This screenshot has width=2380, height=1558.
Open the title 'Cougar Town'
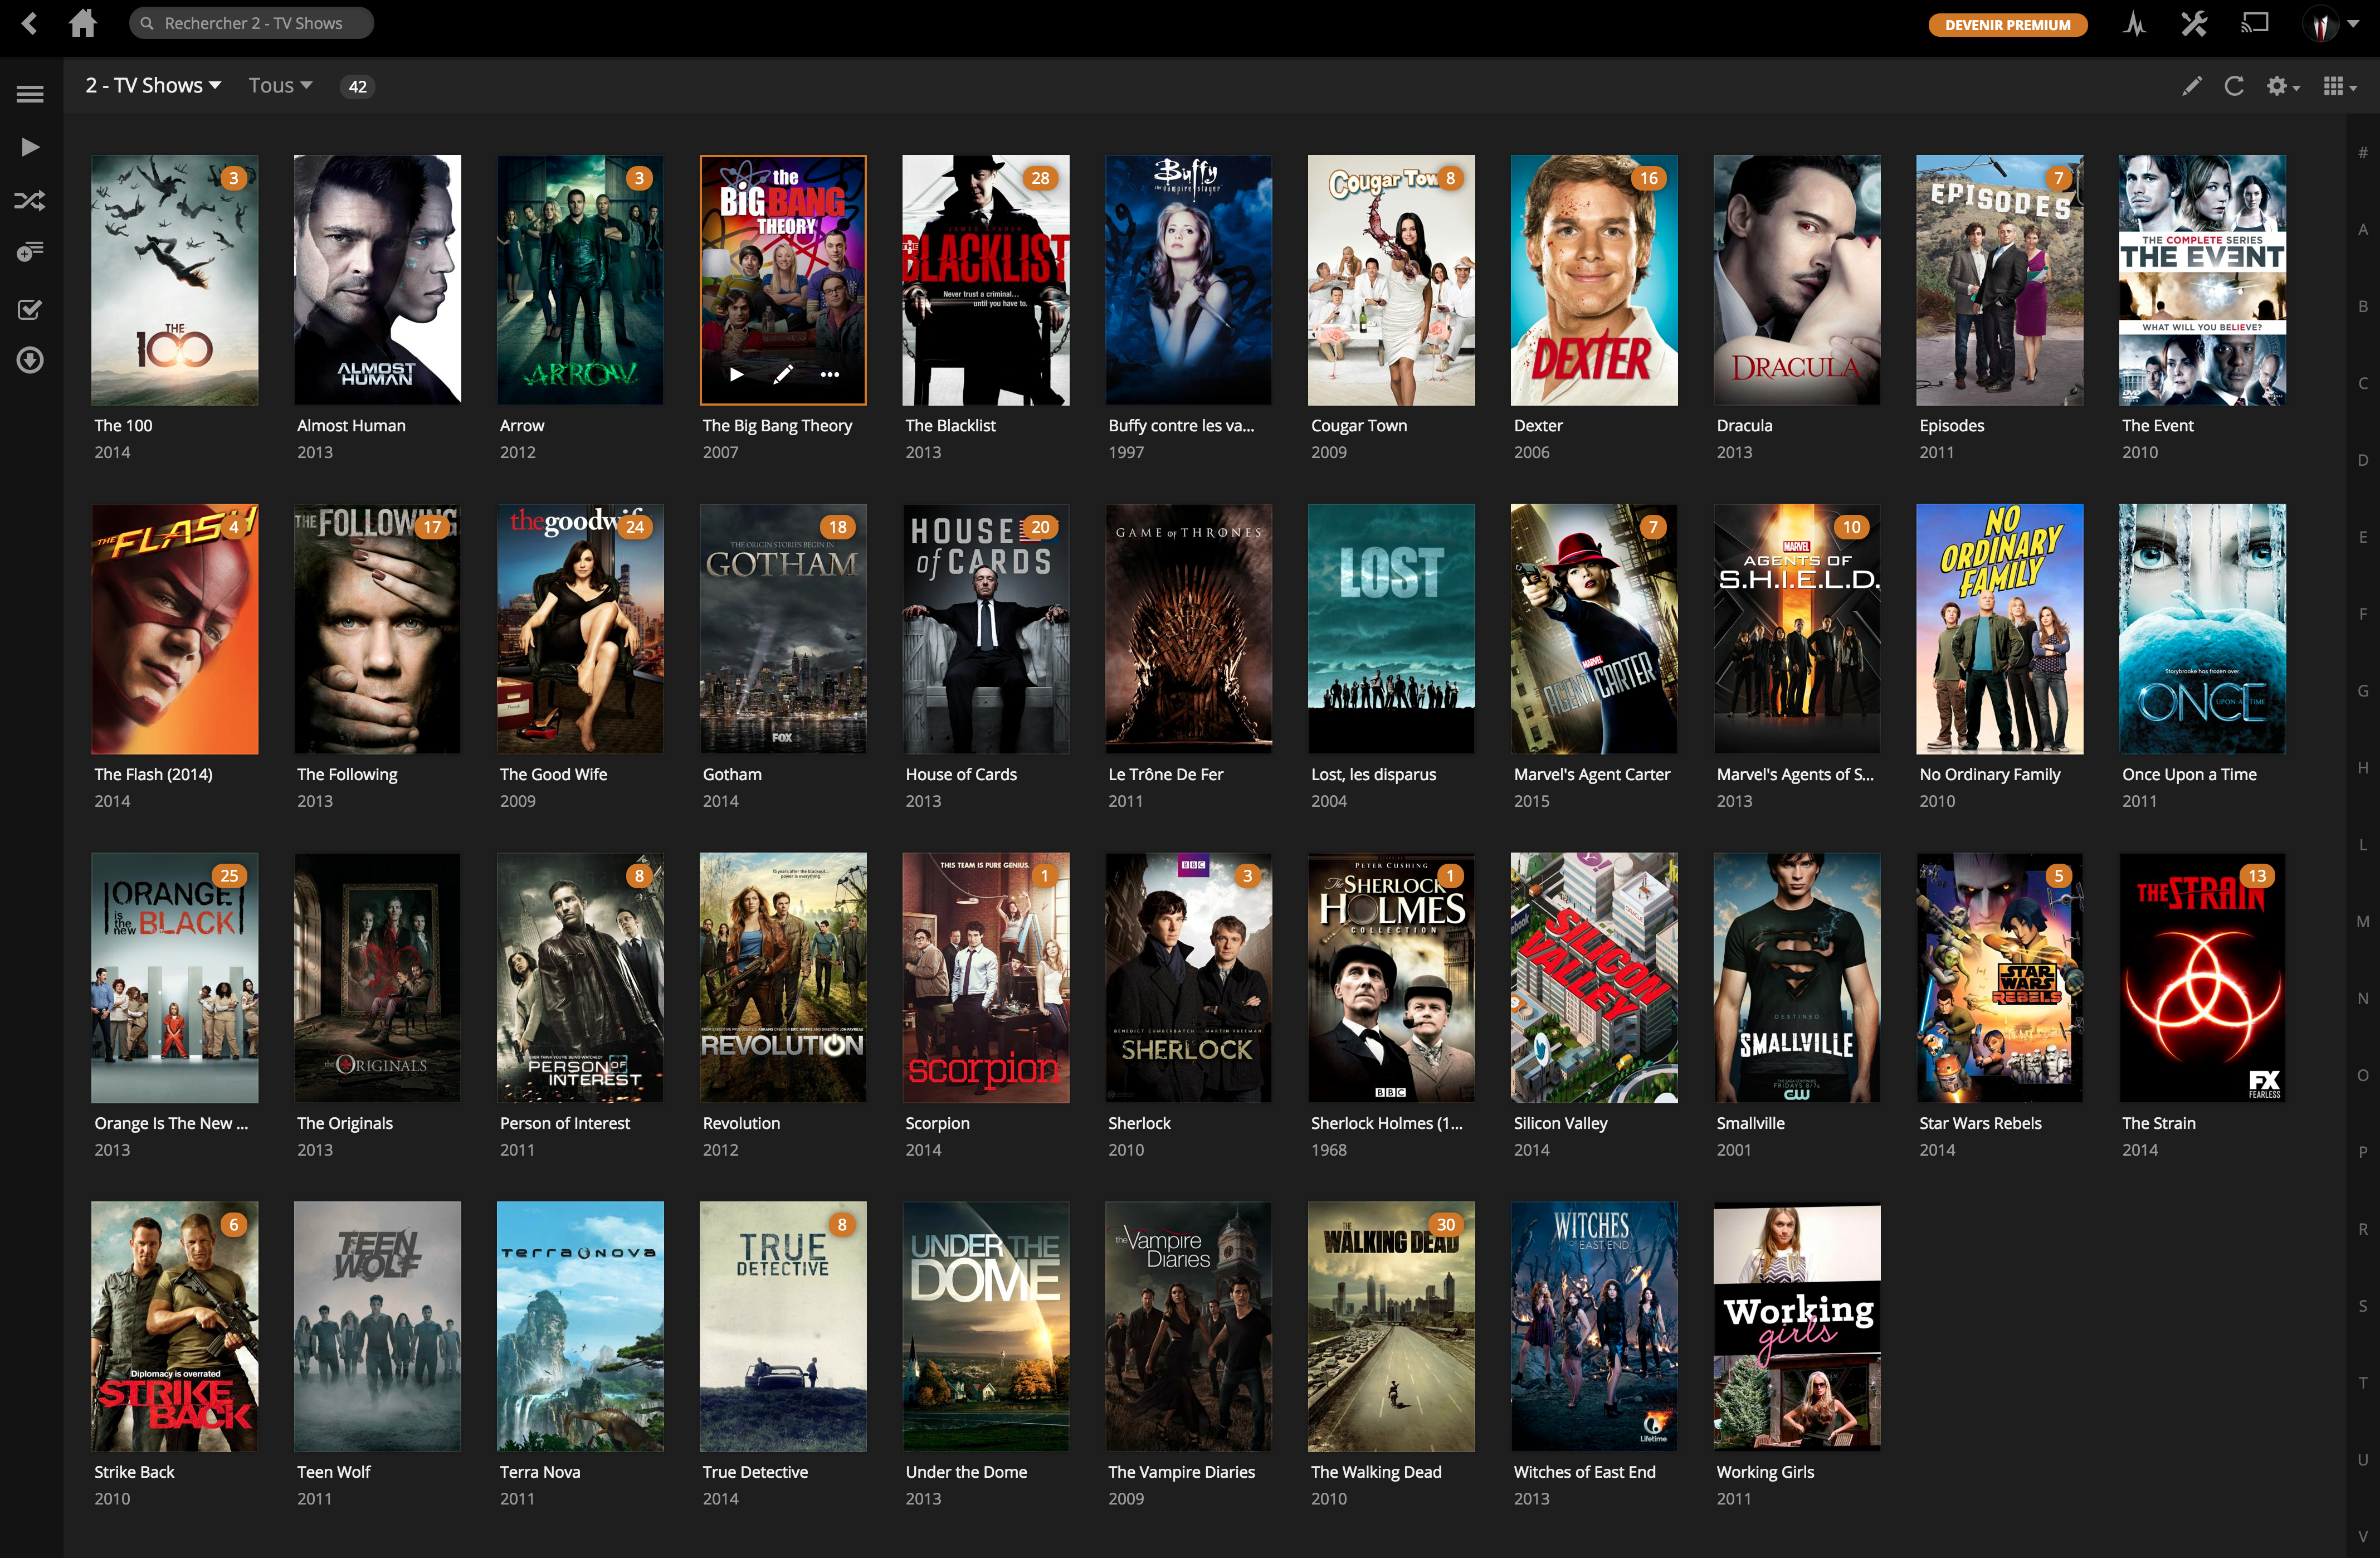(1359, 426)
